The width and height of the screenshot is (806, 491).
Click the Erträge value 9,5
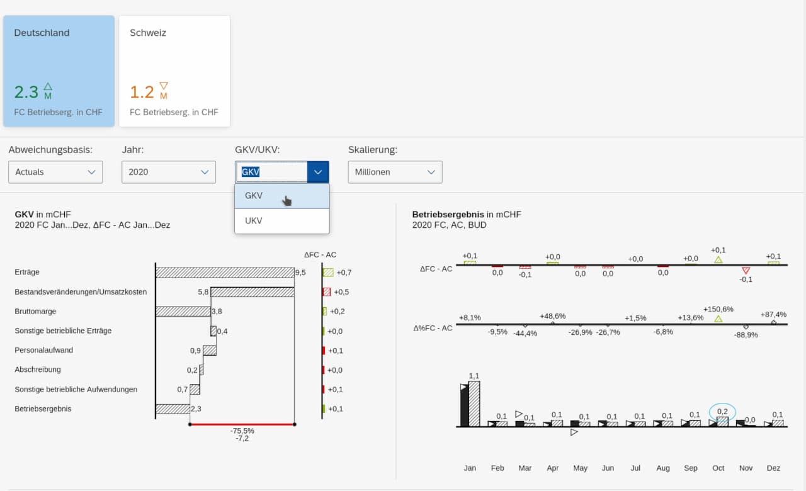(300, 273)
